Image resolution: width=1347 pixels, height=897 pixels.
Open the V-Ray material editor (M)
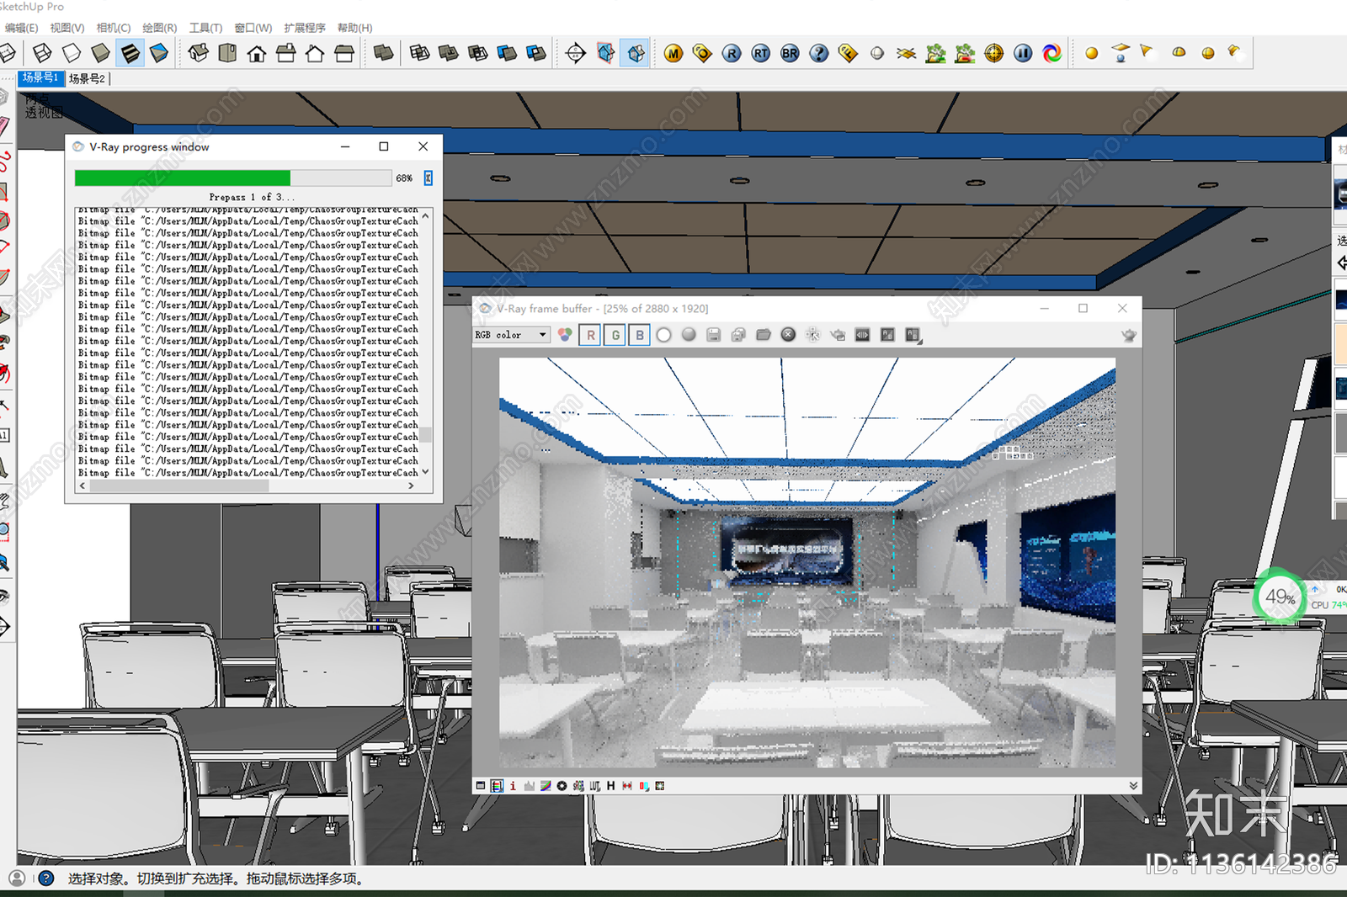[673, 53]
